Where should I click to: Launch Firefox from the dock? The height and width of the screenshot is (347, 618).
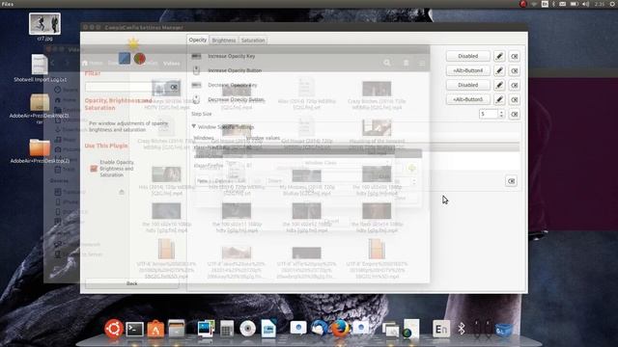340,329
